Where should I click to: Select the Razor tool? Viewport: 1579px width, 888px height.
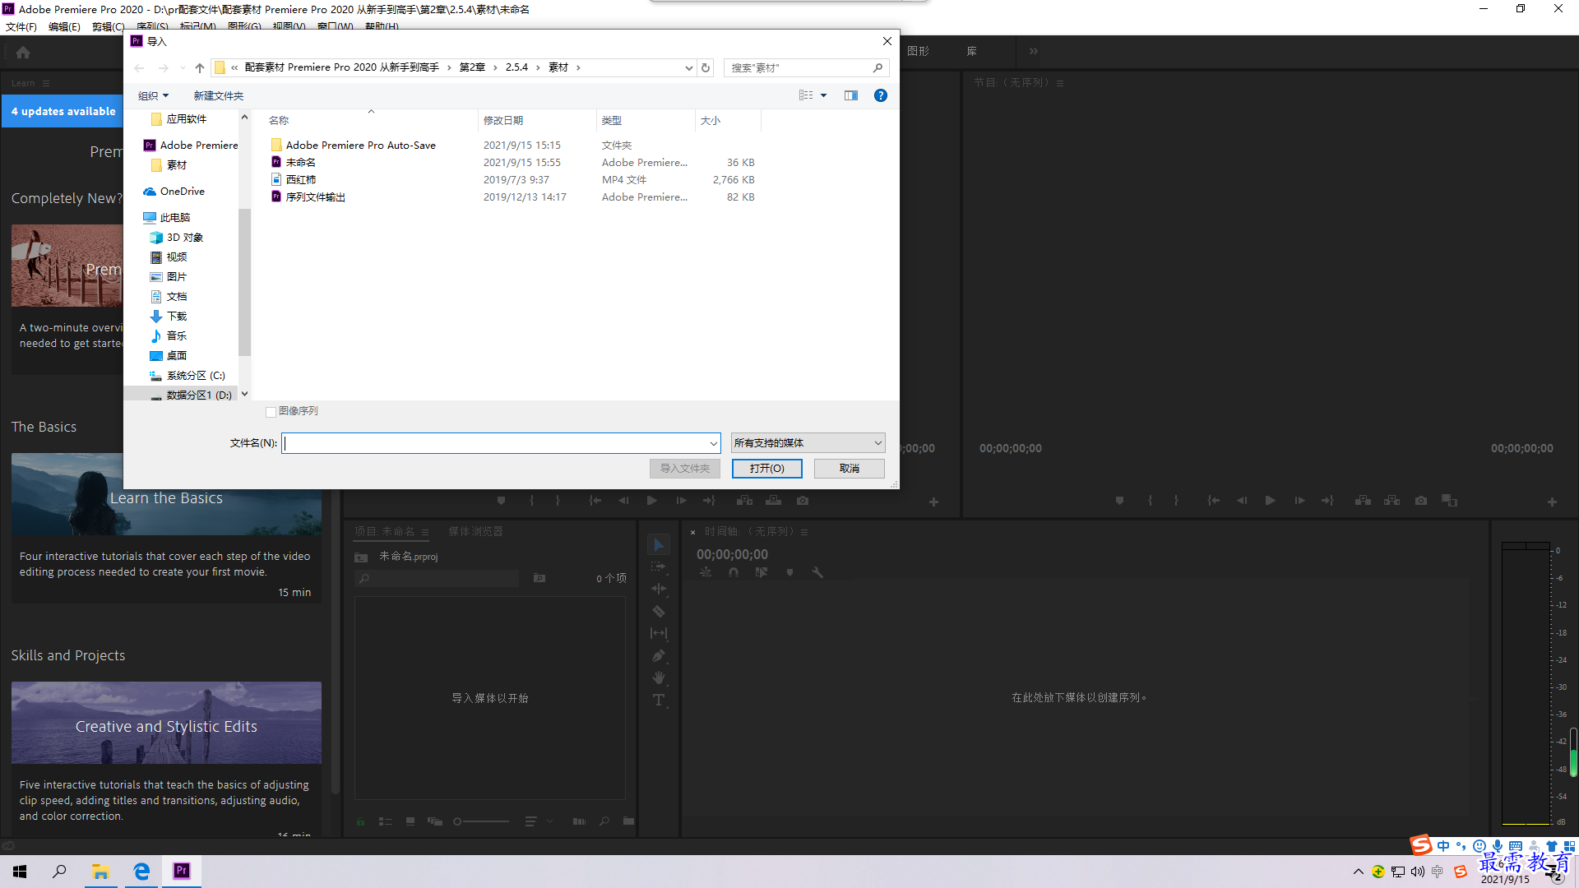pyautogui.click(x=659, y=611)
